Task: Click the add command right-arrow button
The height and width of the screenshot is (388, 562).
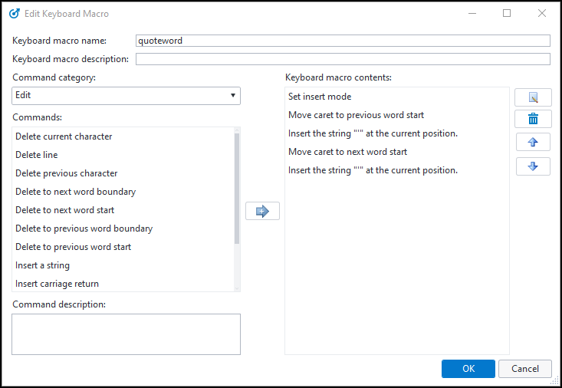Action: tap(262, 211)
